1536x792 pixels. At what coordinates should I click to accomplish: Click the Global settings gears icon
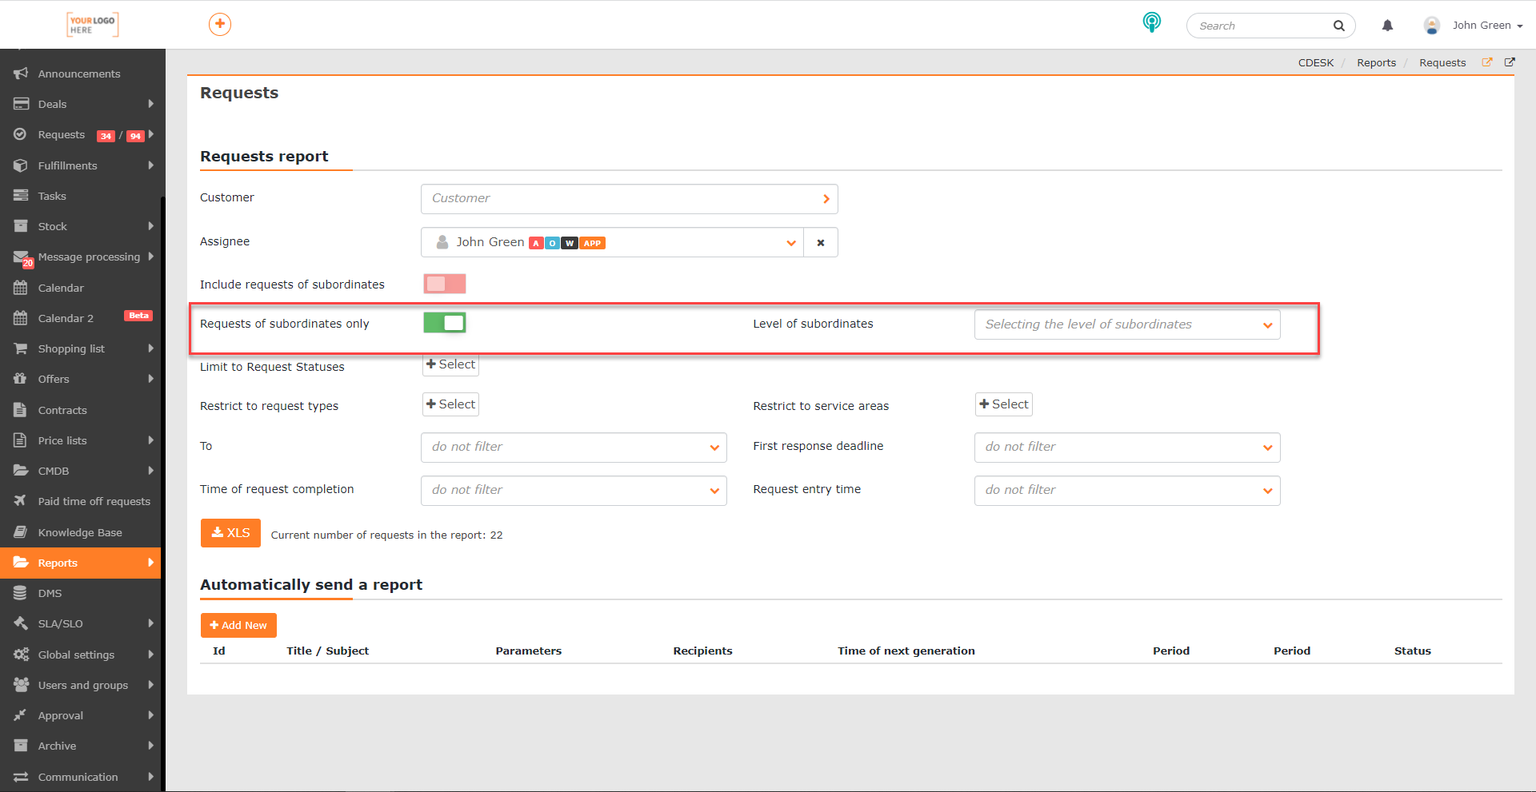point(21,655)
